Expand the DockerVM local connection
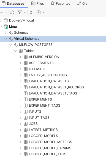The width and height of the screenshot is (106, 158). (1, 20)
